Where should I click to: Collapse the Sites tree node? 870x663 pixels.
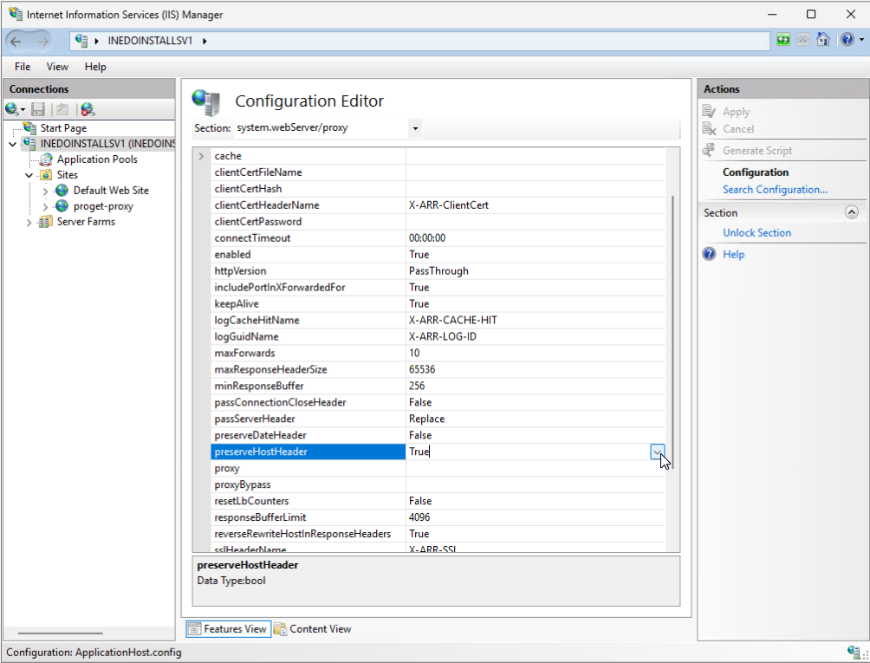click(x=29, y=175)
